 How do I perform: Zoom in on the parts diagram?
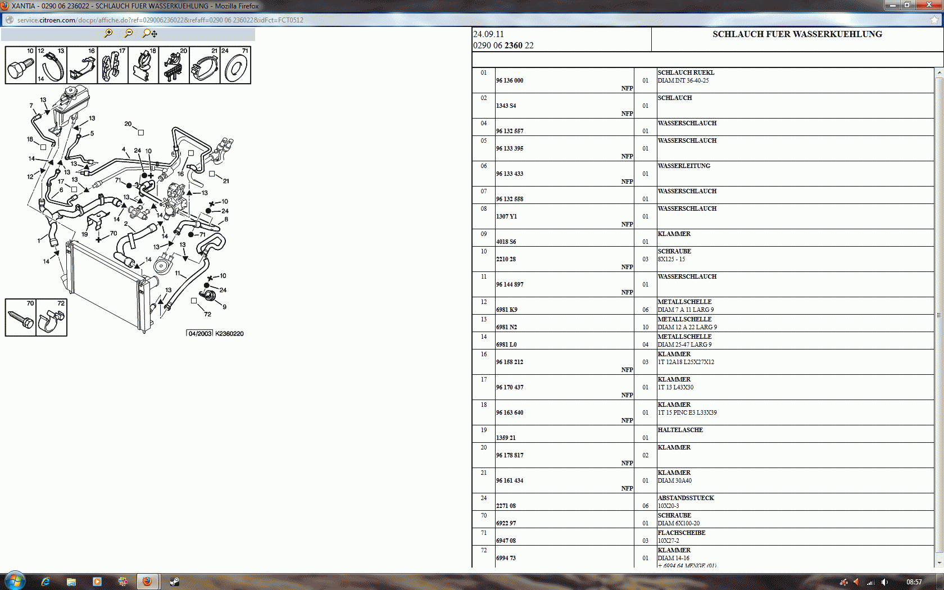[108, 33]
